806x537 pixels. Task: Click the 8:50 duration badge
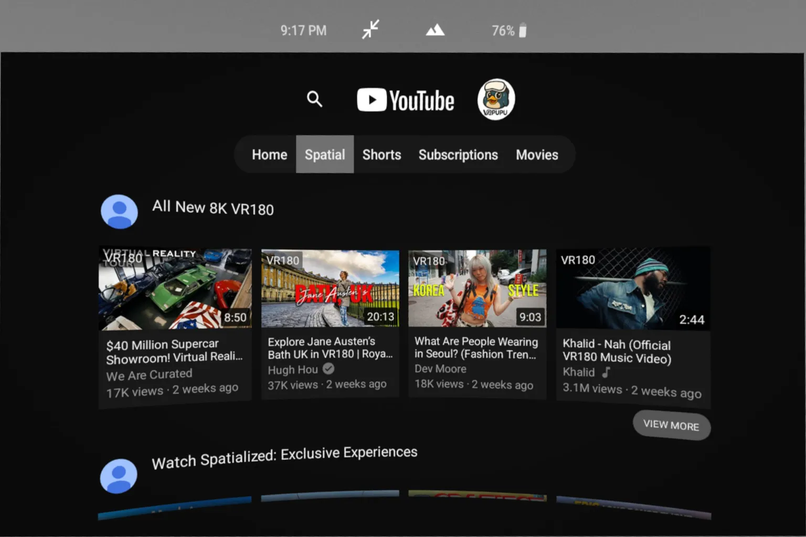pyautogui.click(x=235, y=317)
